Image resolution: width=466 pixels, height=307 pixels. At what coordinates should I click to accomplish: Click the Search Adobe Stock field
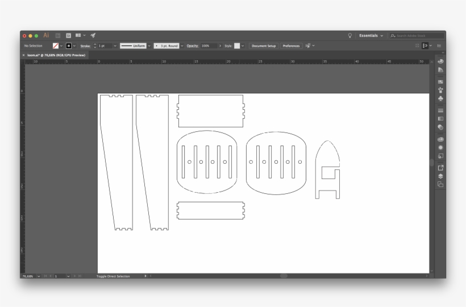pyautogui.click(x=417, y=36)
